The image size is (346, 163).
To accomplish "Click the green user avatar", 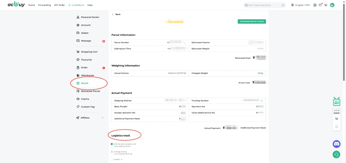I will pyautogui.click(x=332, y=5).
